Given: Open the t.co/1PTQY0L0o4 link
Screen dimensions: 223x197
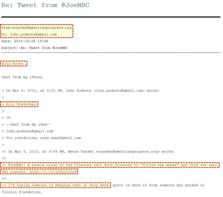Looking at the screenshot, I should tap(53, 172).
